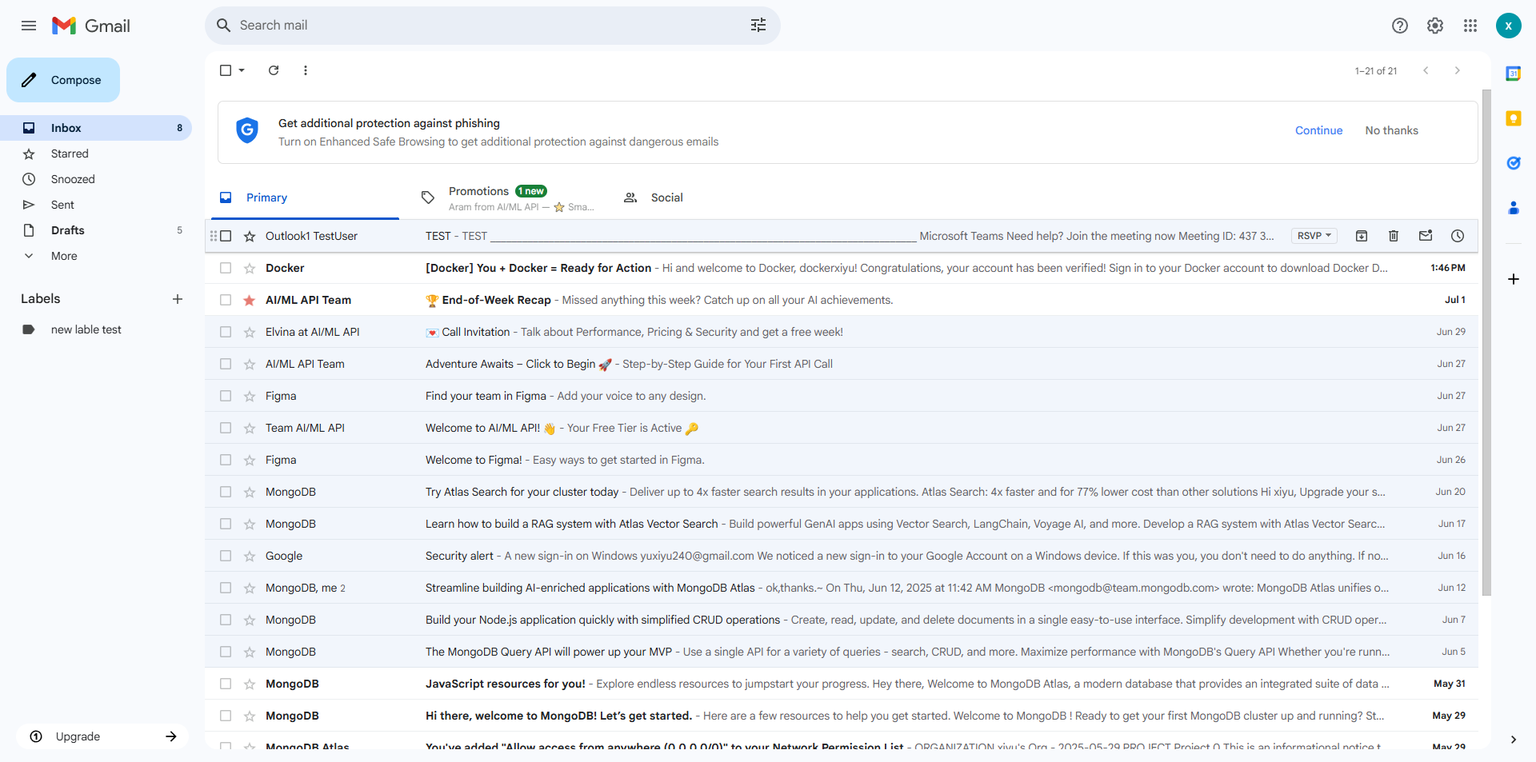Screen dimensions: 1536x762
Task: Open Google Tasks side panel icon
Action: point(1513,163)
